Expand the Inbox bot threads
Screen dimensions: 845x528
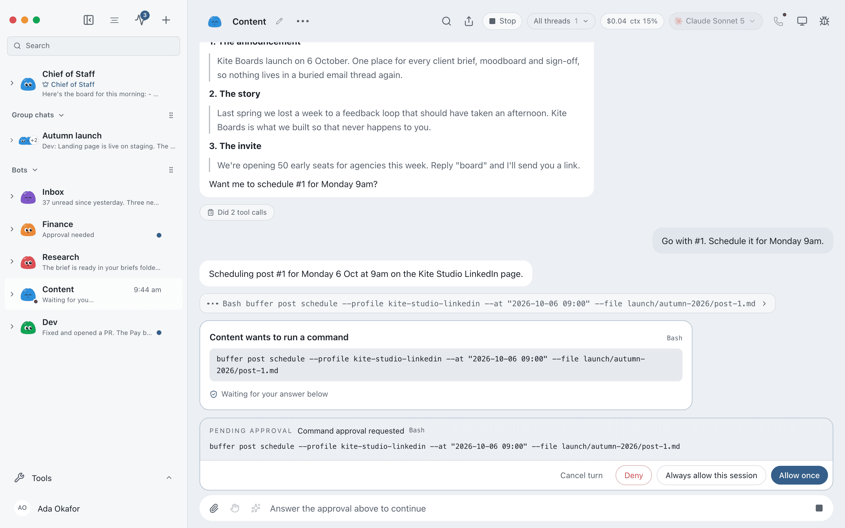(x=12, y=196)
